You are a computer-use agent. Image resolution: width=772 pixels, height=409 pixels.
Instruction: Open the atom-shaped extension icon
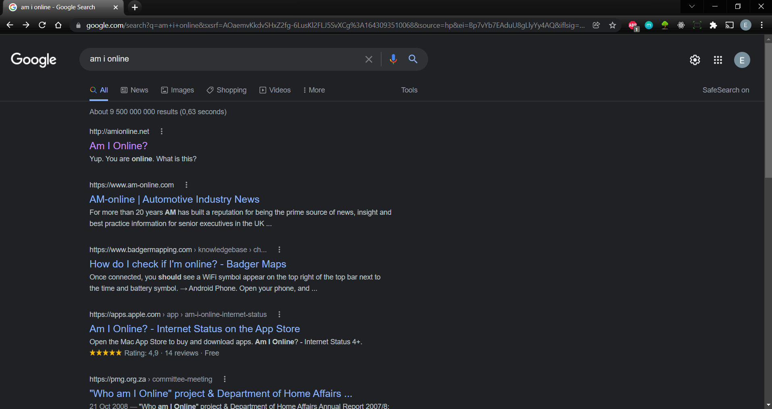pyautogui.click(x=681, y=25)
